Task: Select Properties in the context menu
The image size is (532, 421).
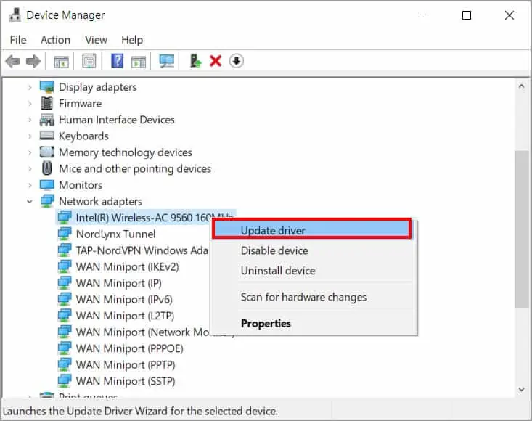Action: point(266,324)
